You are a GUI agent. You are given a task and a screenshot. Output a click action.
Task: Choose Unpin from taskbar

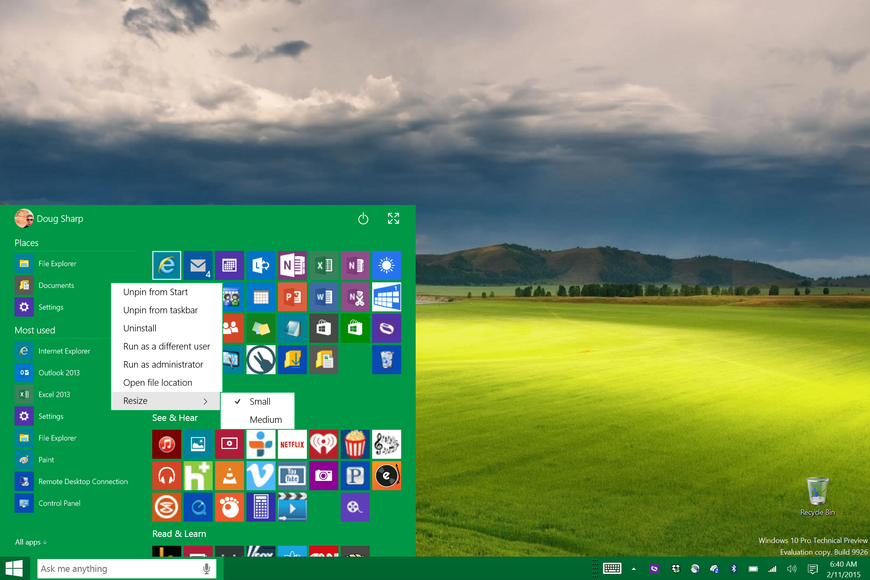pos(167,310)
